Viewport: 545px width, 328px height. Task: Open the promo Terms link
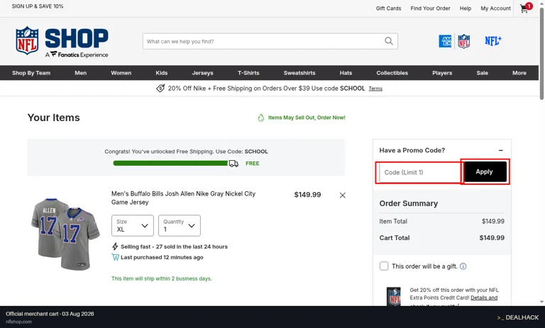(375, 89)
